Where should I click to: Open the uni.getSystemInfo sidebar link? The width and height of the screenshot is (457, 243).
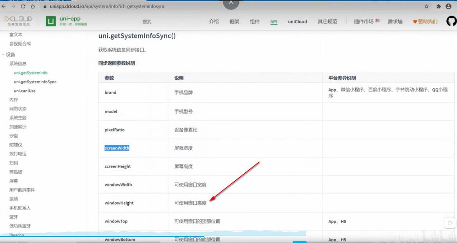[30, 72]
